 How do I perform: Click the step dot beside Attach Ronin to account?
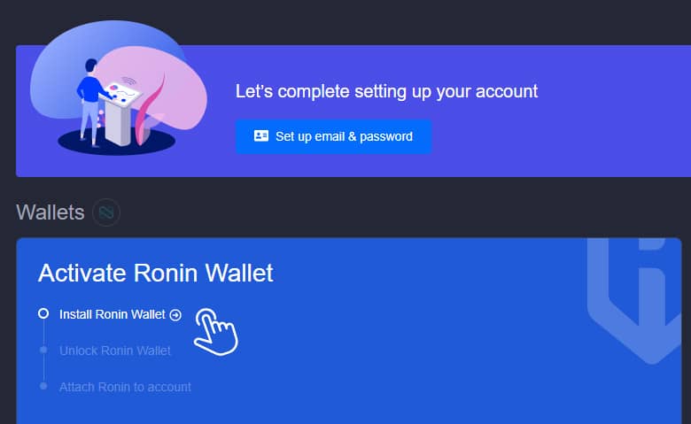click(x=43, y=386)
